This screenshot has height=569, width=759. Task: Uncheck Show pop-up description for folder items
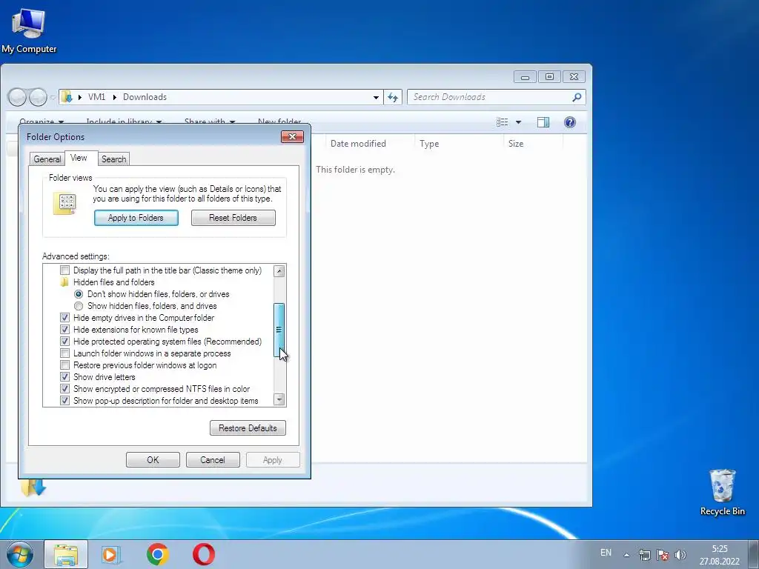[x=65, y=401]
